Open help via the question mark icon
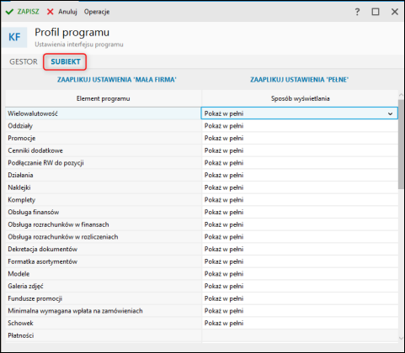 pyautogui.click(x=357, y=12)
